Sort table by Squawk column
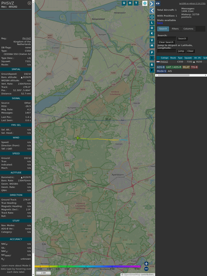The width and height of the screenshot is (207, 276). (188, 58)
